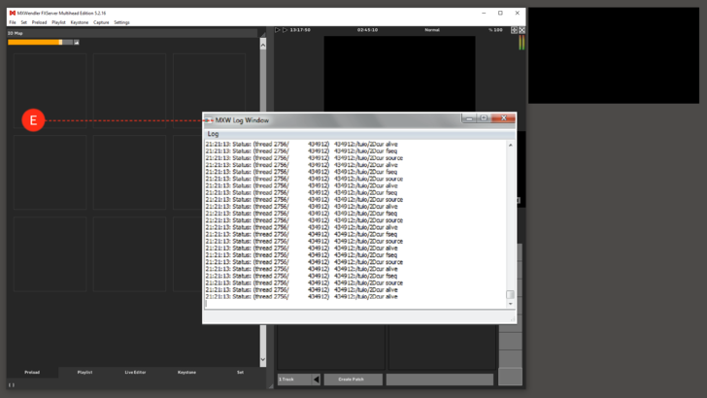Click the small bracket icon below Preload tab

12,385
